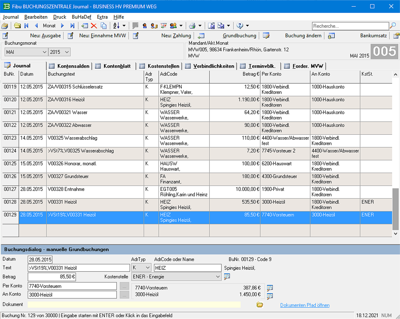Open the Buchungsmonat MAI dropdown
This screenshot has width=400, height=319.
point(44,52)
